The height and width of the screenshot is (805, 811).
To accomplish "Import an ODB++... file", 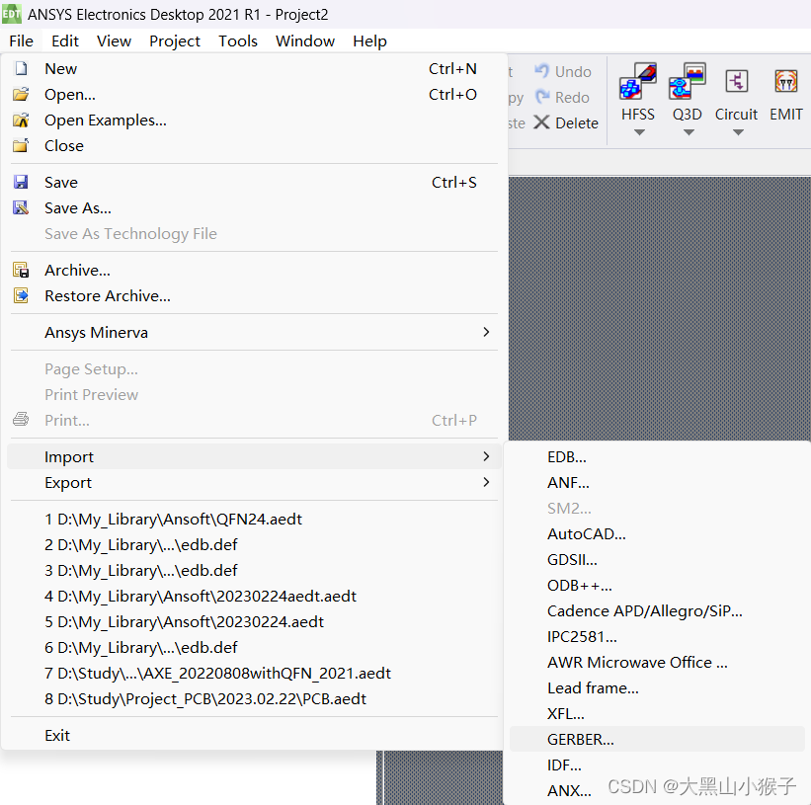I will (x=657, y=586).
